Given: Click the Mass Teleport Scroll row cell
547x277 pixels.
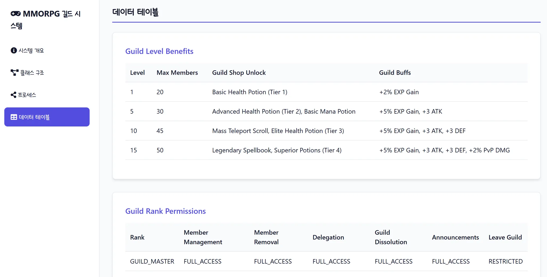Looking at the screenshot, I should (x=278, y=131).
